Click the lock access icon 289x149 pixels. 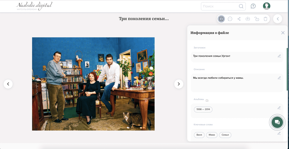point(257,19)
